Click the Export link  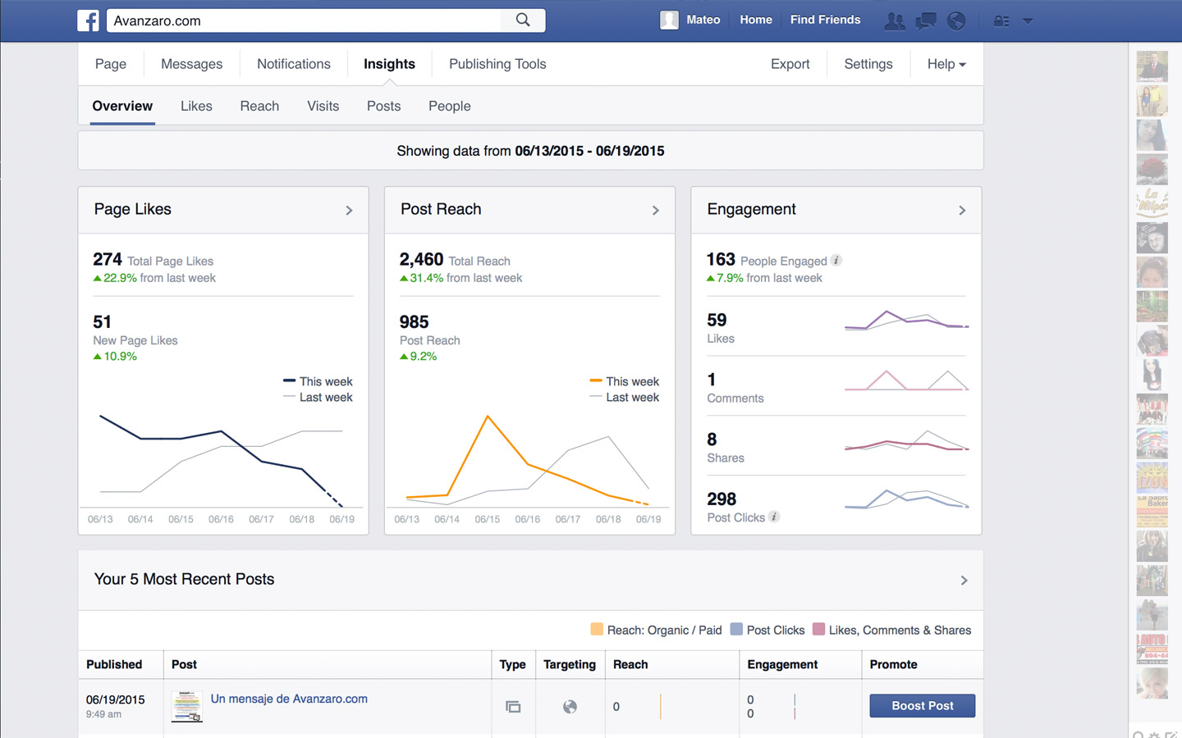[790, 64]
